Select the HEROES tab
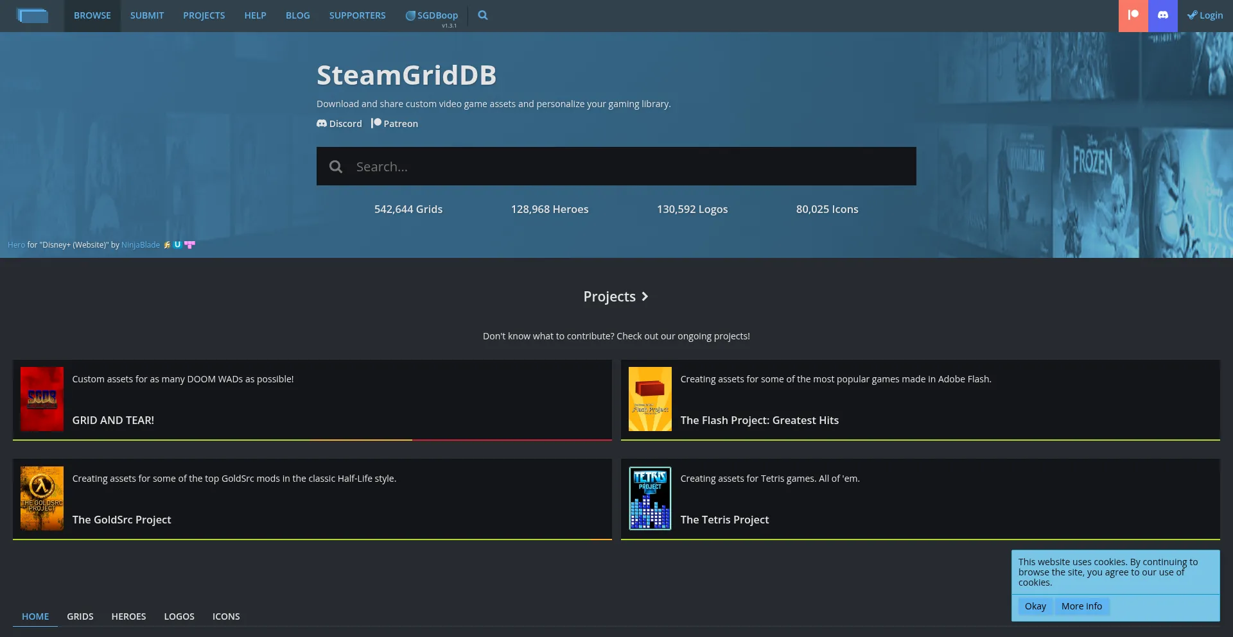 (x=128, y=616)
